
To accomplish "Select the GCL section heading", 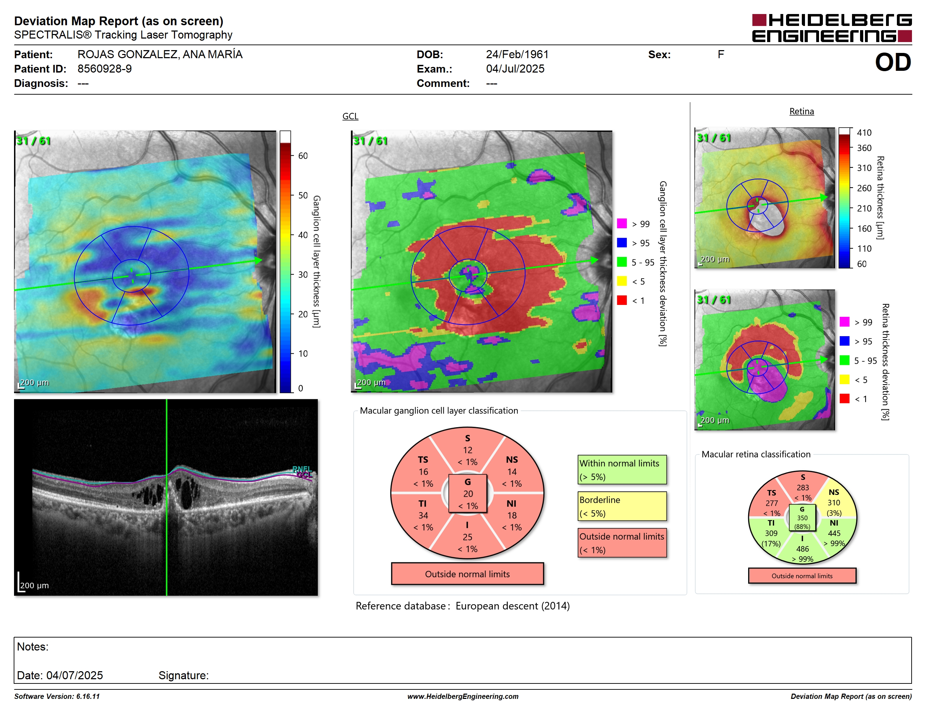I will [x=350, y=116].
